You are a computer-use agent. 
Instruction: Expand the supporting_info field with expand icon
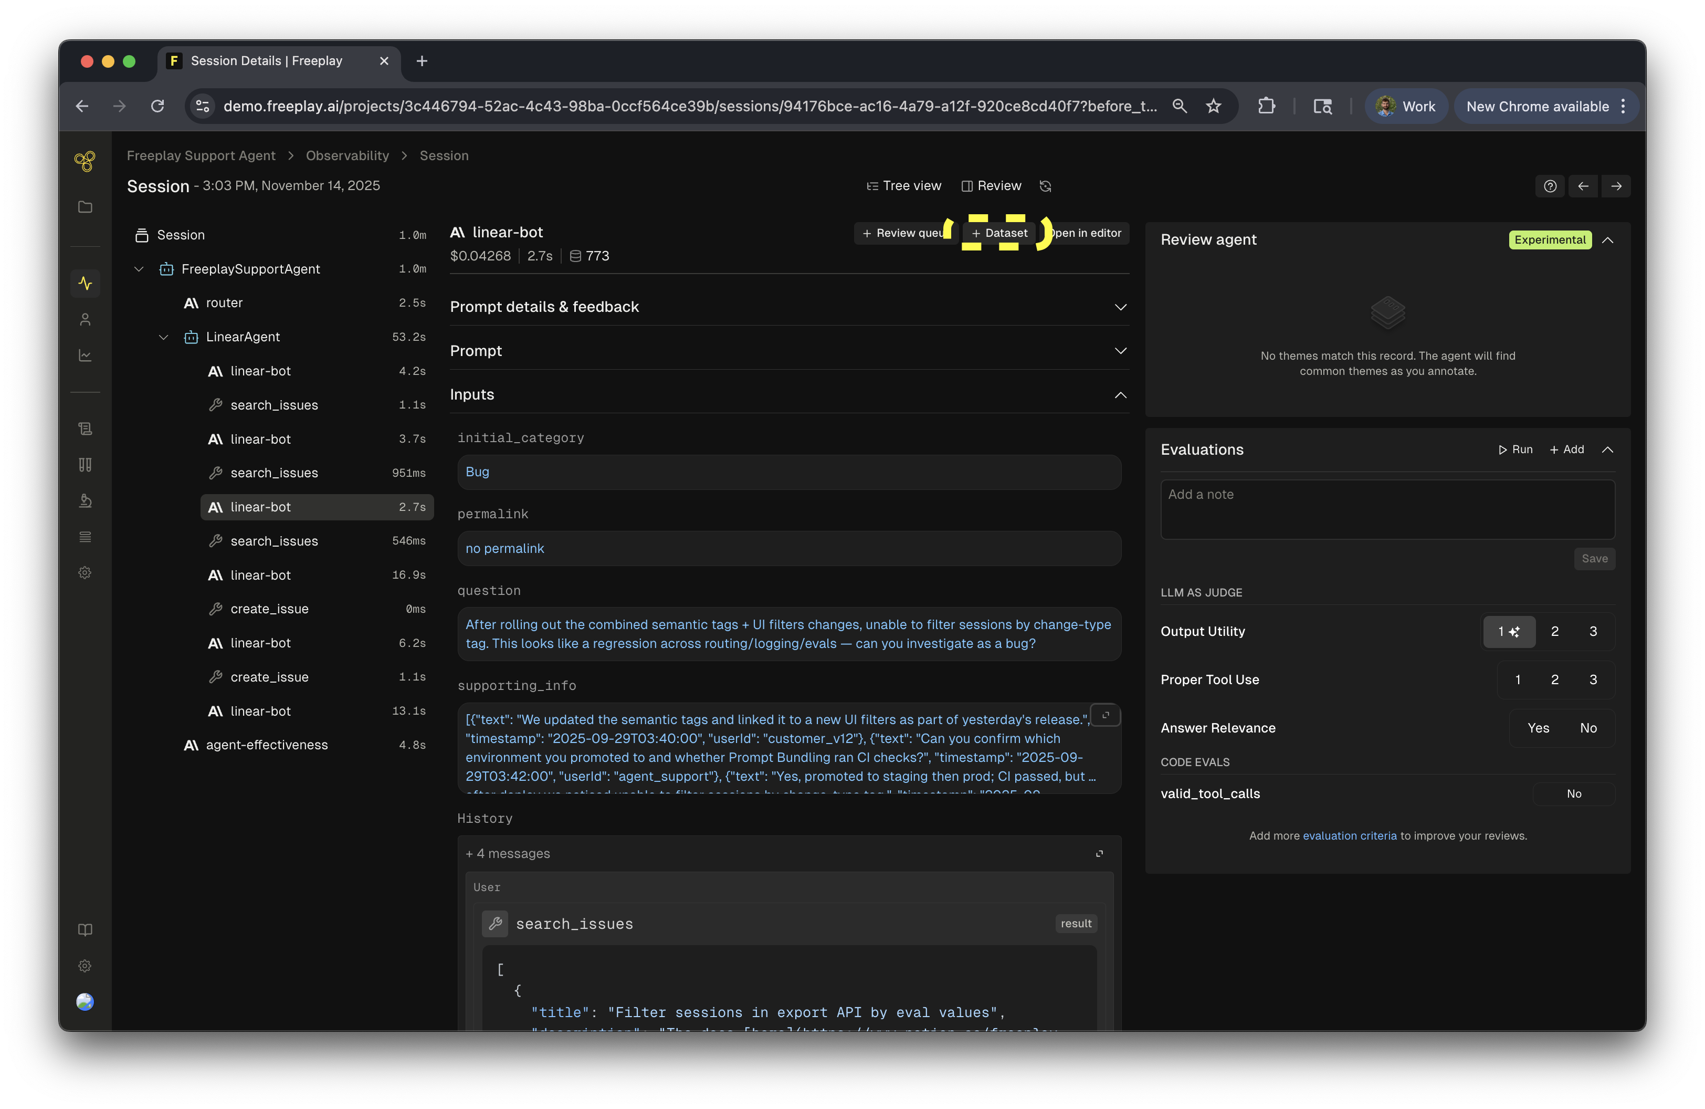(1106, 715)
